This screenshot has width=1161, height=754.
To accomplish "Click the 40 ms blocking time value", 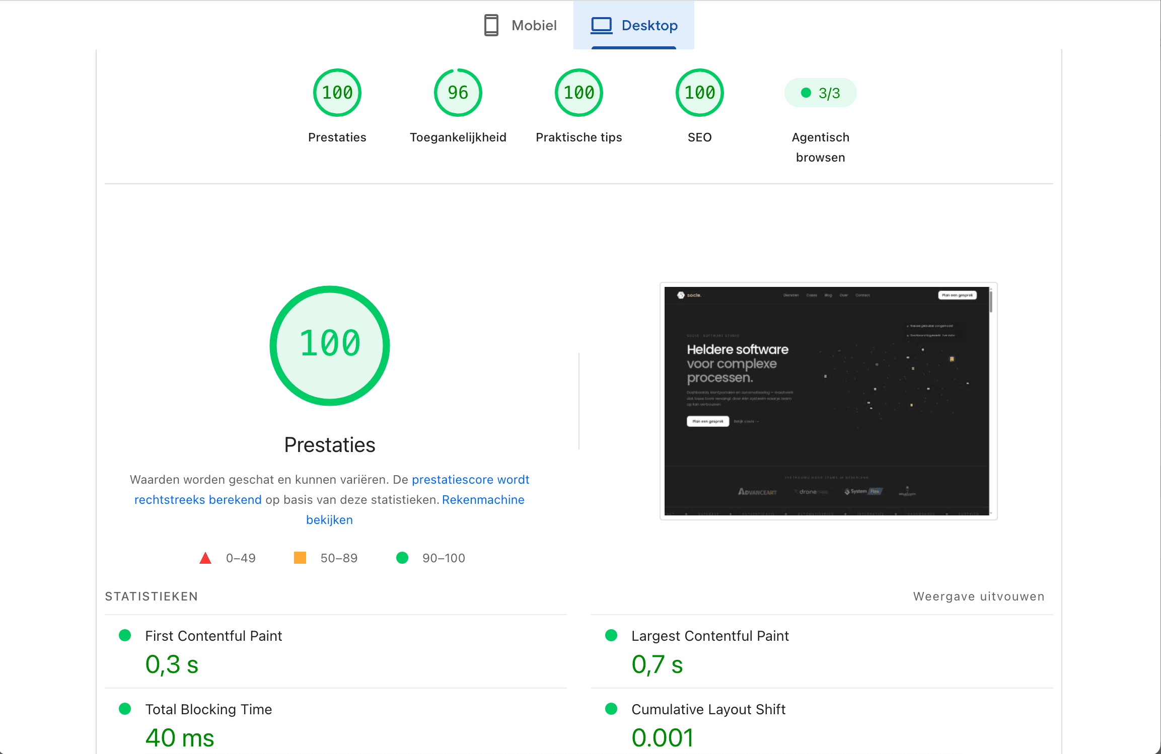I will click(x=180, y=738).
